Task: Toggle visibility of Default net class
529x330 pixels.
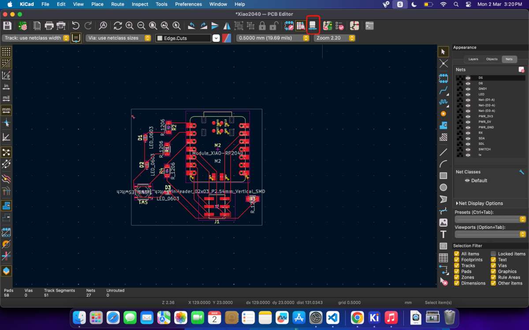Action: coord(467,180)
